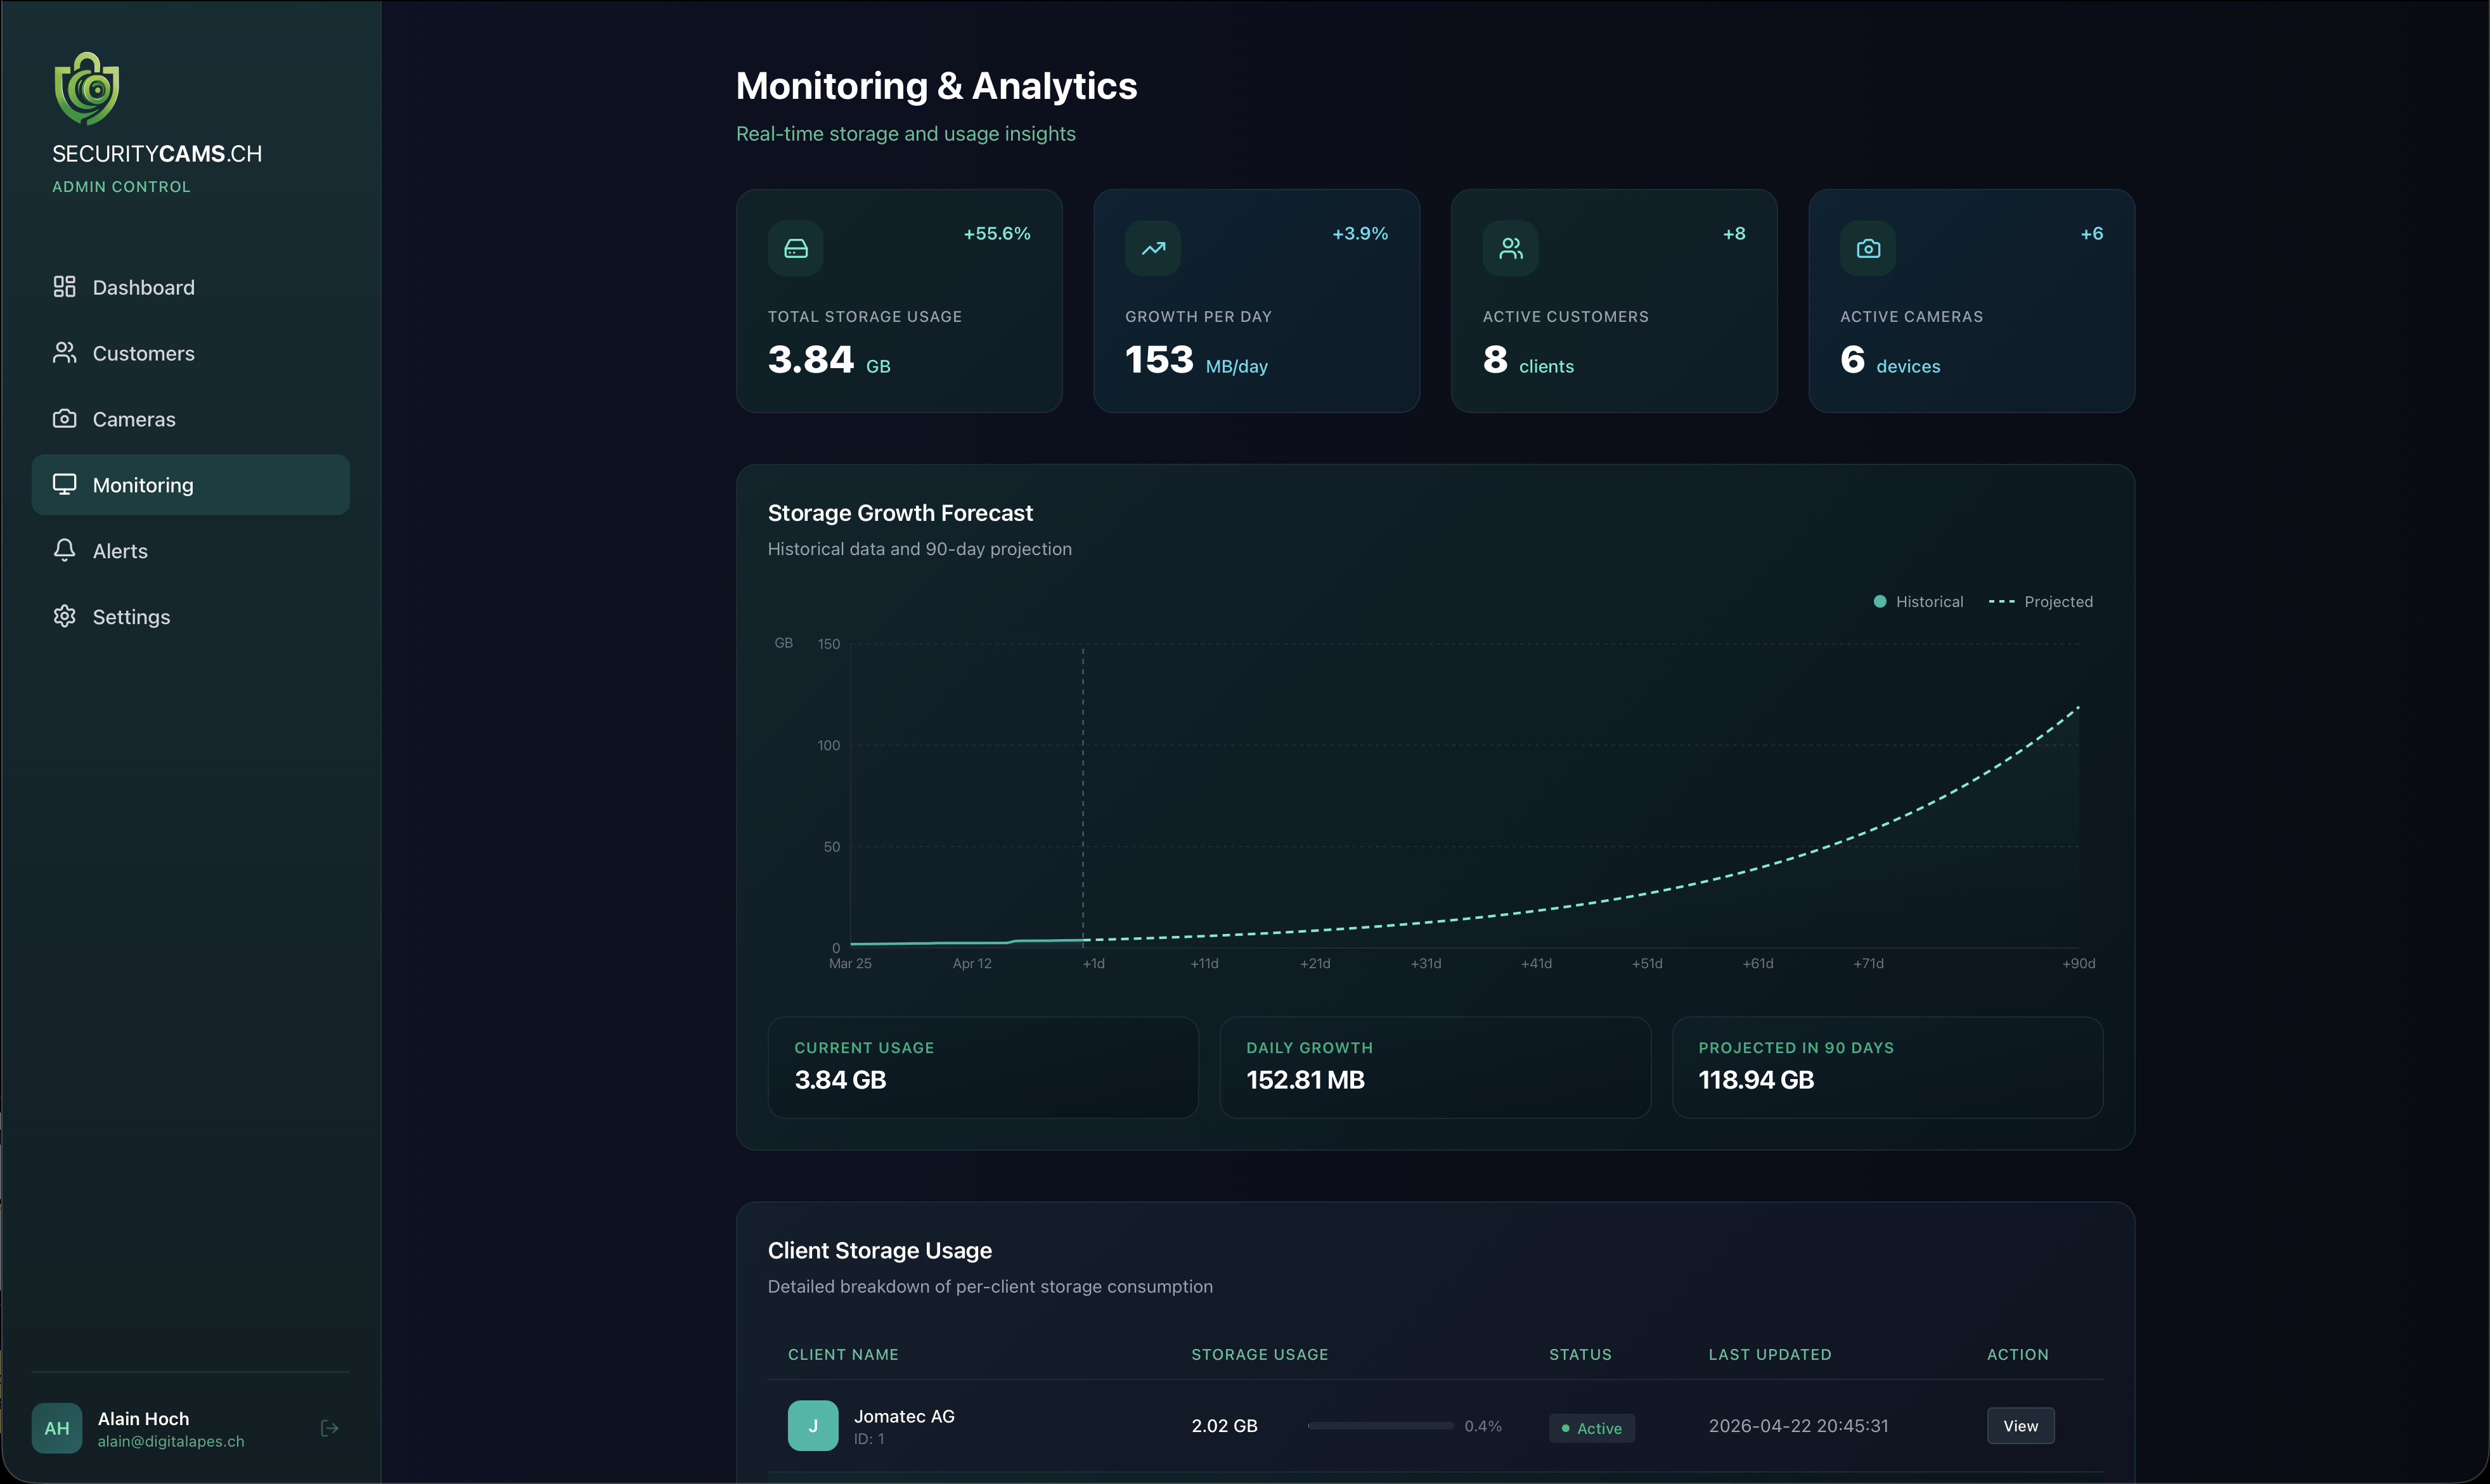2490x1484 pixels.
Task: Click the Client Name column header
Action: (x=843, y=1354)
